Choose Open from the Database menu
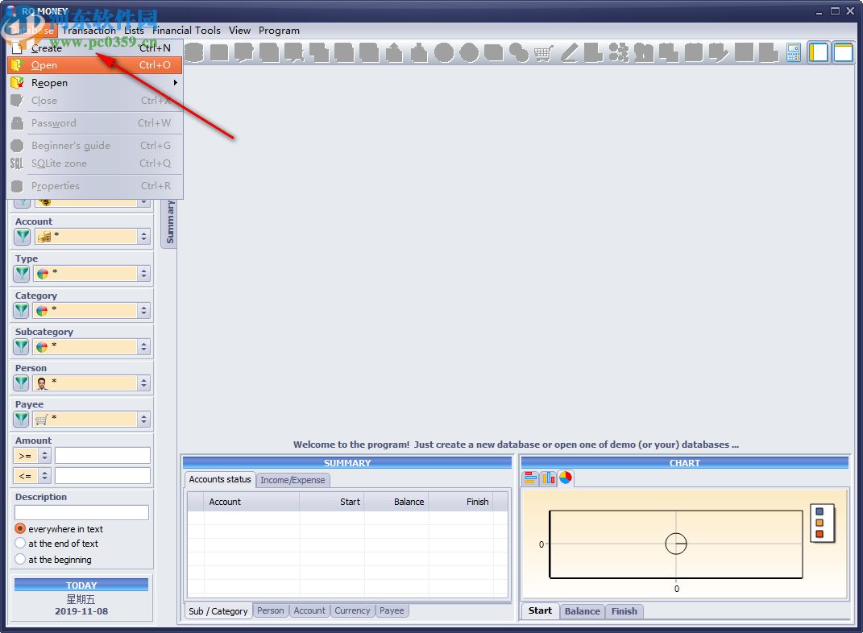This screenshot has height=633, width=863. 94,65
